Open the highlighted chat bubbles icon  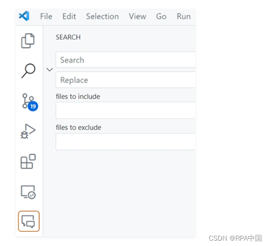point(29,221)
